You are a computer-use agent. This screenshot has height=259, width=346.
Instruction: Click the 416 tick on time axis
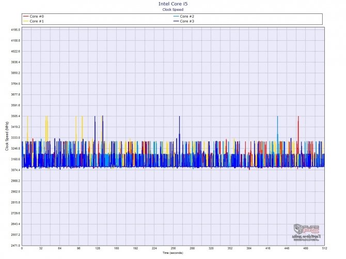(268, 248)
